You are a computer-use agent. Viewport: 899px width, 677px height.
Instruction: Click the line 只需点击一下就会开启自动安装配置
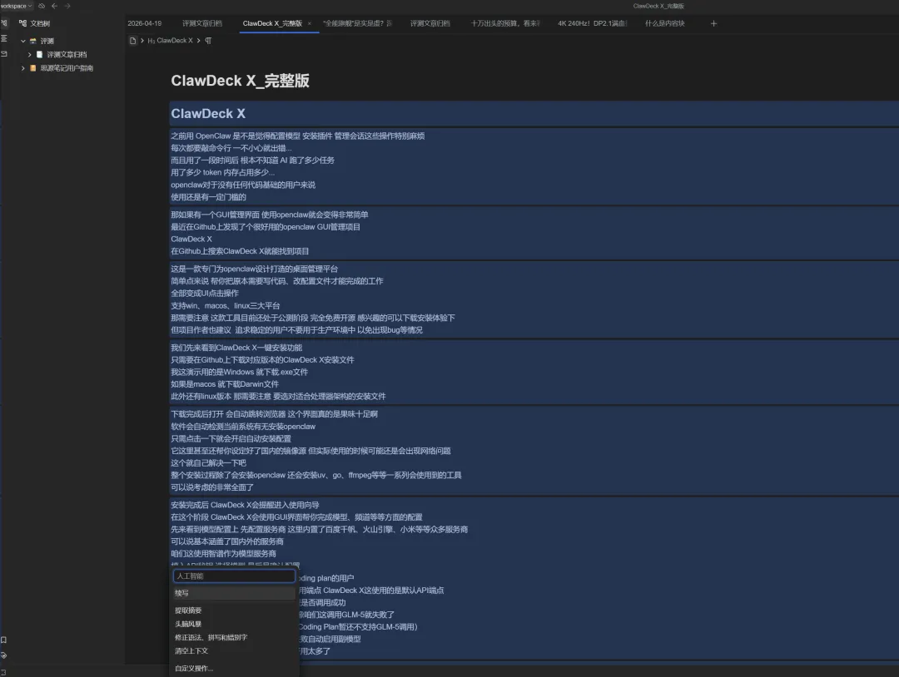231,439
